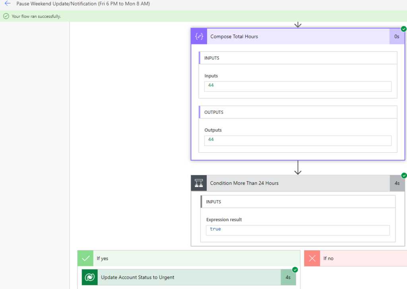Click the Expression result field showing true

click(x=298, y=230)
